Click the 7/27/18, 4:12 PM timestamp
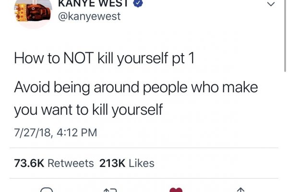The width and height of the screenshot is (288, 192). click(x=56, y=132)
